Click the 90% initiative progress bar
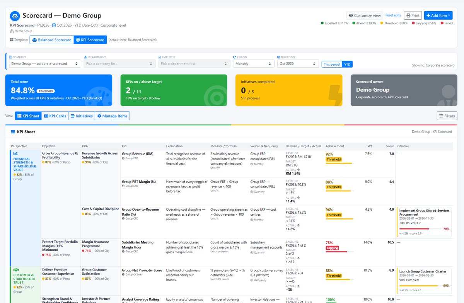The width and height of the screenshot is (464, 303). coord(420,286)
